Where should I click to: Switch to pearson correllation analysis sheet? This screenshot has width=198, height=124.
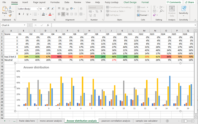click(116, 121)
